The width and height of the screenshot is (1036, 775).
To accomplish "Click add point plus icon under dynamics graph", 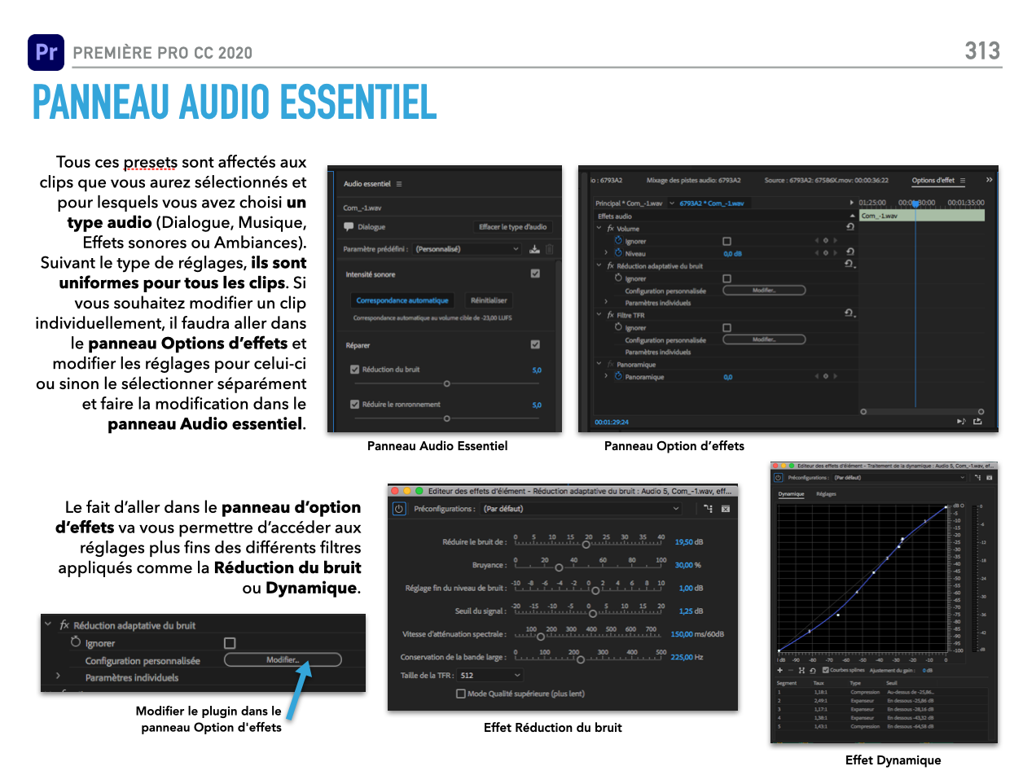I will pos(779,670).
